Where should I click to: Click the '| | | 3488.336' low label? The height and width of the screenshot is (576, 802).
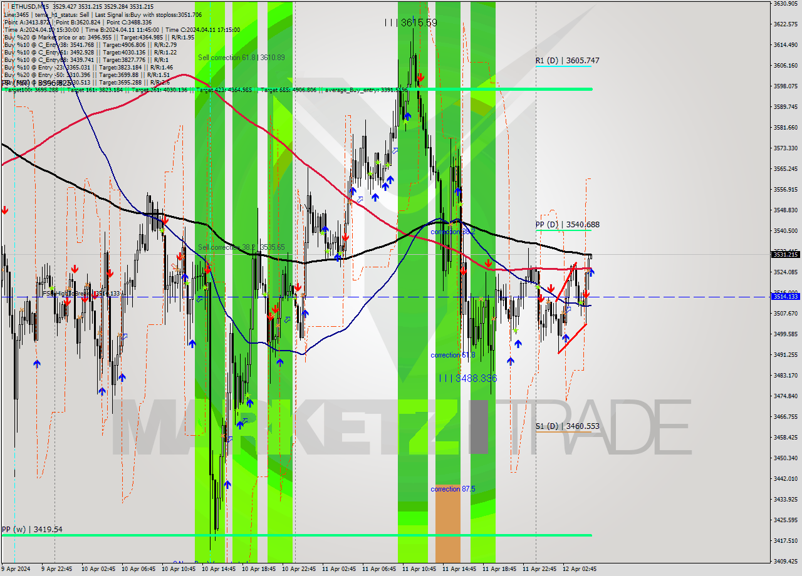coord(468,378)
